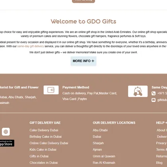This screenshot has height=167, width=167.
Task: Choose Sharjah delivery location
Action: [x=98, y=143]
